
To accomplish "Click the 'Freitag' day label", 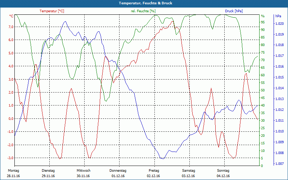I will click(154, 171).
